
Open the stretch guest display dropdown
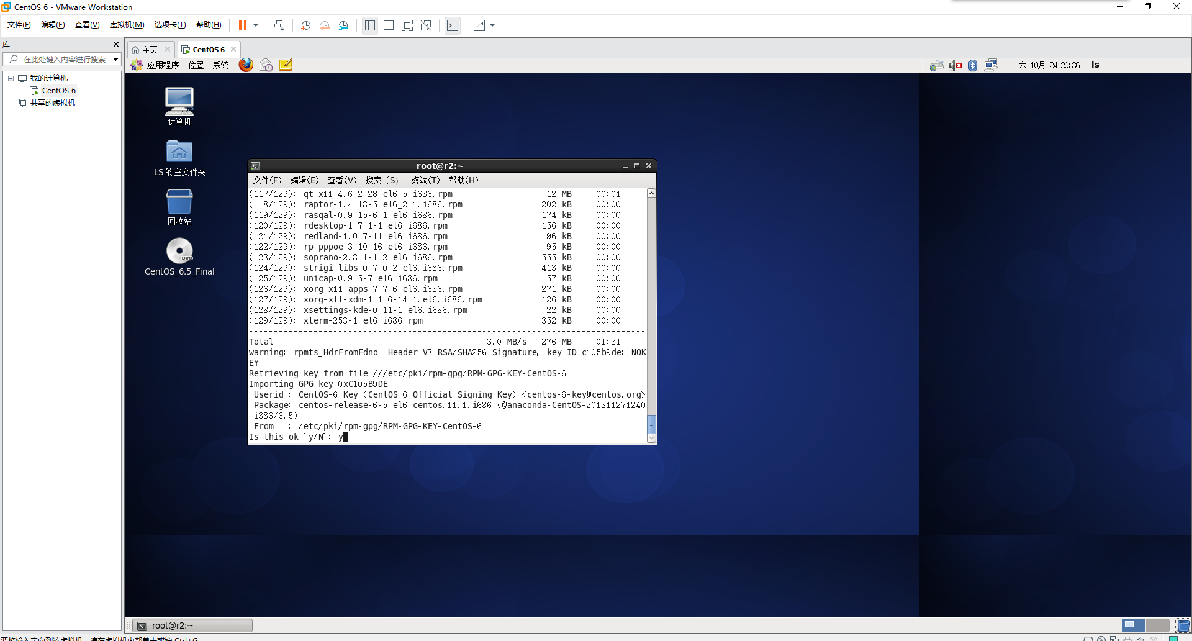pos(492,25)
